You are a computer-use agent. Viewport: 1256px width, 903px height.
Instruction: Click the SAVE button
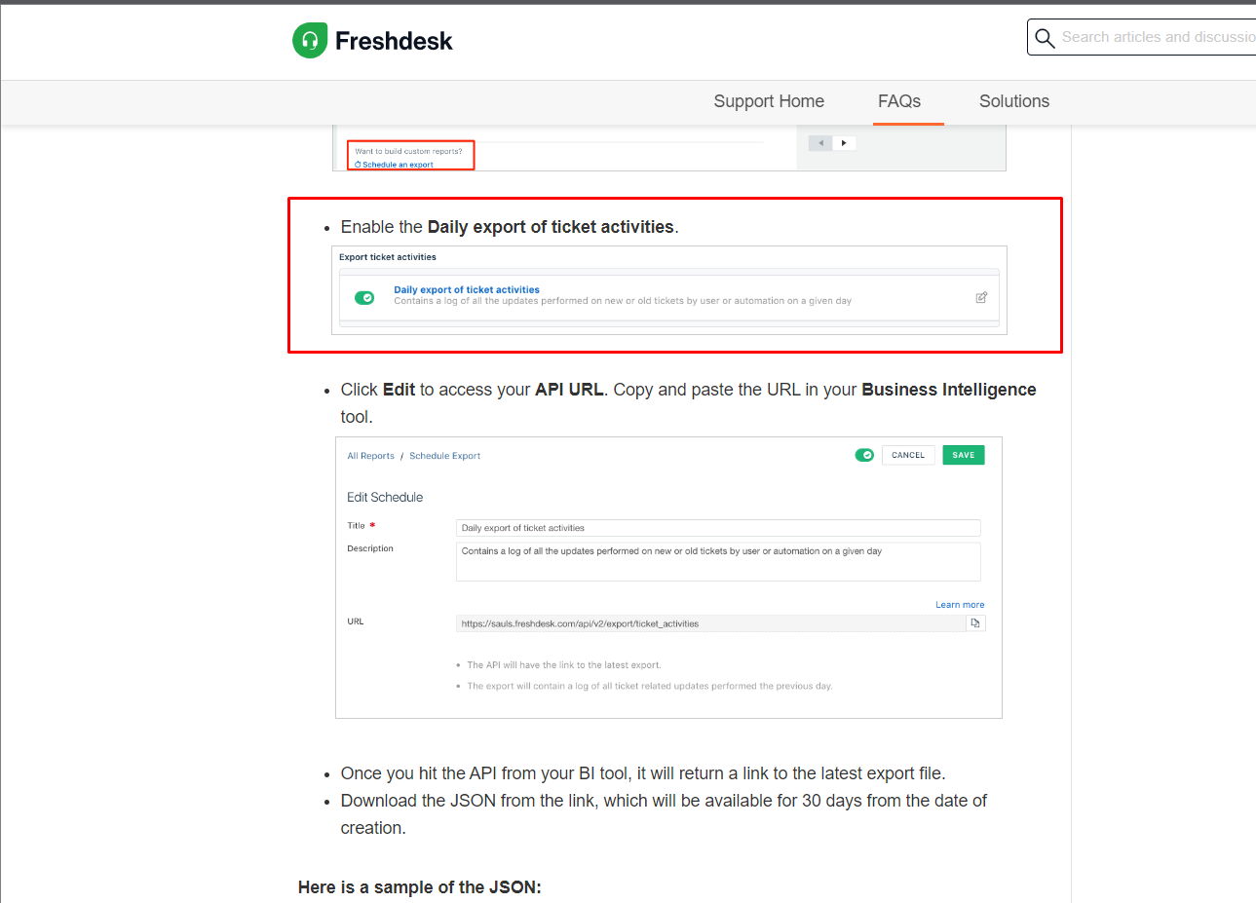[964, 455]
